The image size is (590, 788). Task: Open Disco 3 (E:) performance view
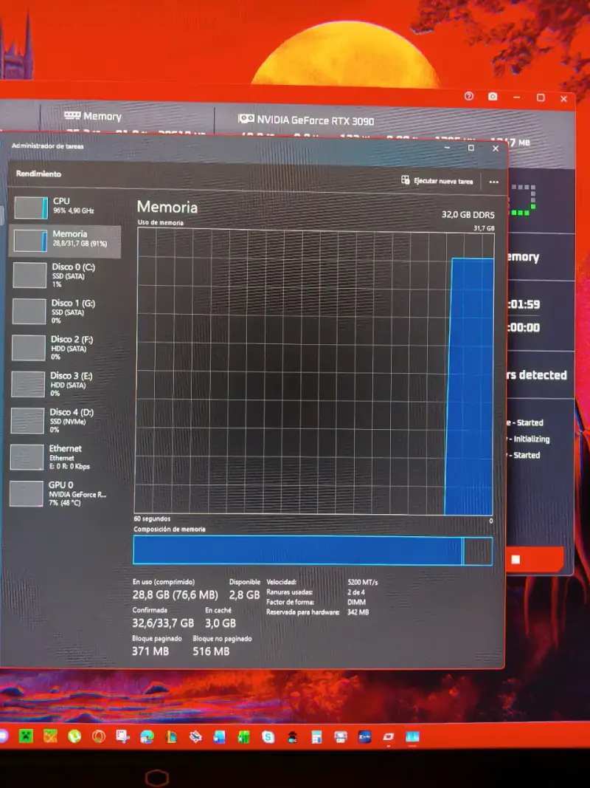pyautogui.click(x=64, y=384)
